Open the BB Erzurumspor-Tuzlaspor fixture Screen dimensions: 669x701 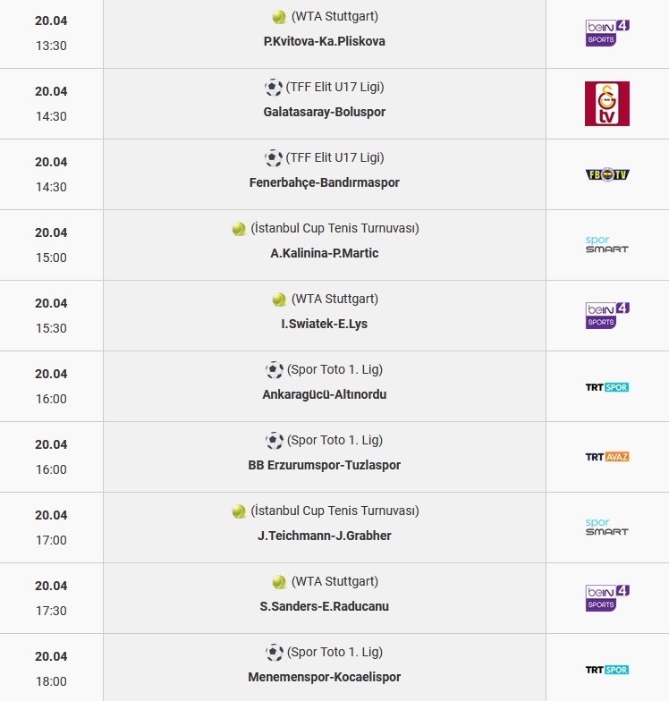324,465
